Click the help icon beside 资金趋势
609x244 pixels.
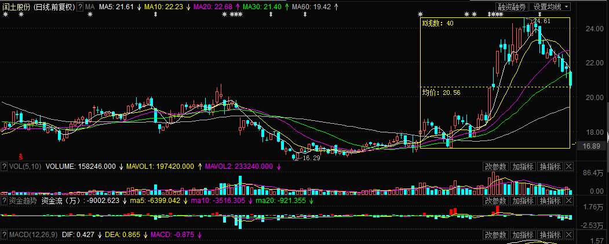click(4, 201)
